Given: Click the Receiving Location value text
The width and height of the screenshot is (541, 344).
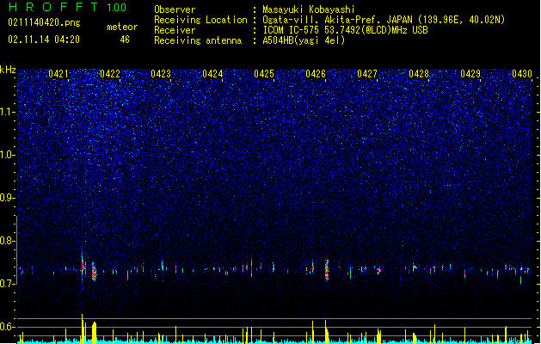Looking at the screenshot, I should 384,20.
